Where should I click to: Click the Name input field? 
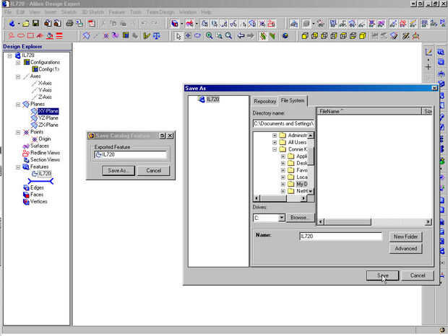tap(340, 236)
